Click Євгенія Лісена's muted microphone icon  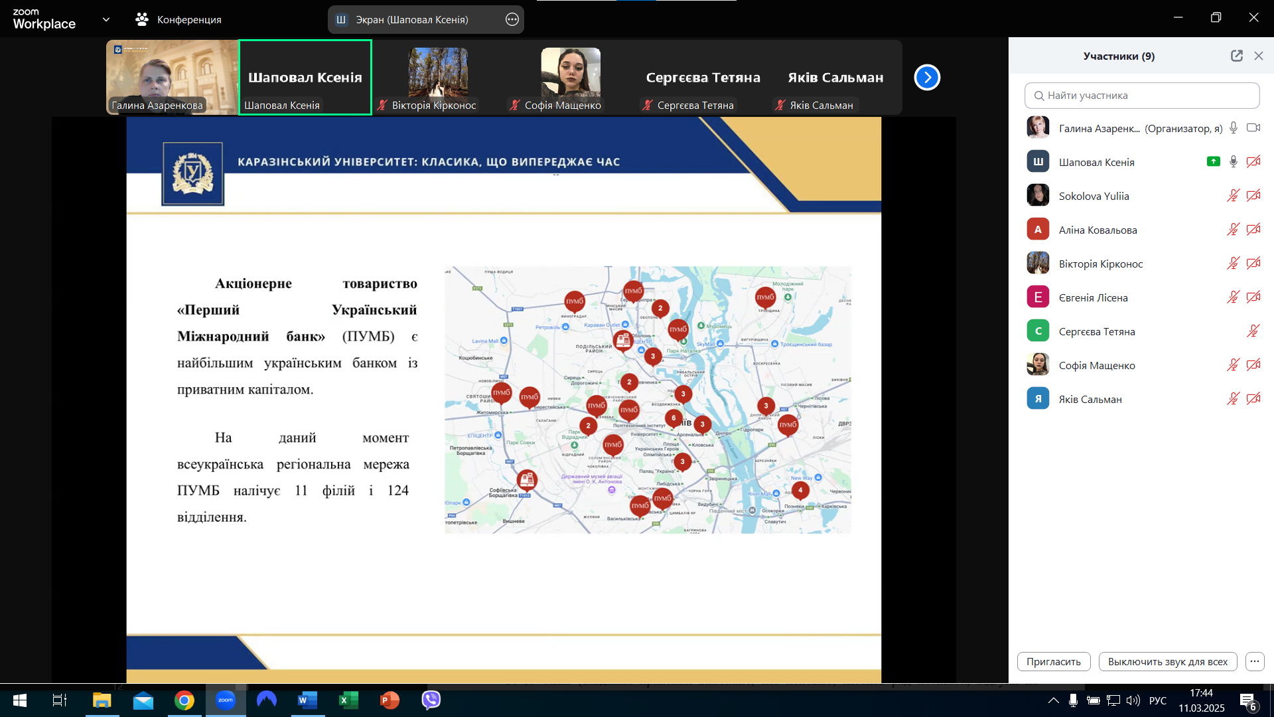[1233, 297]
